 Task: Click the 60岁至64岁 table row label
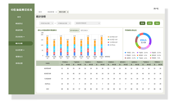[47, 68]
